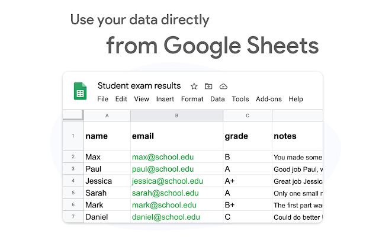
Task: Star the Student exam results document
Action: [x=194, y=86]
